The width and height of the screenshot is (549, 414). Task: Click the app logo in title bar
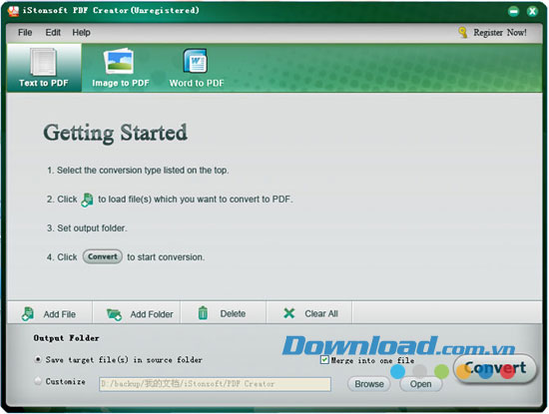[x=13, y=11]
